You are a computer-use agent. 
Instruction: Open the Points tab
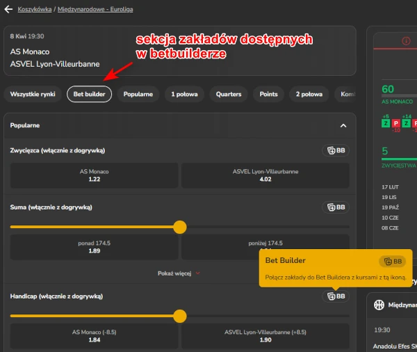coord(268,94)
